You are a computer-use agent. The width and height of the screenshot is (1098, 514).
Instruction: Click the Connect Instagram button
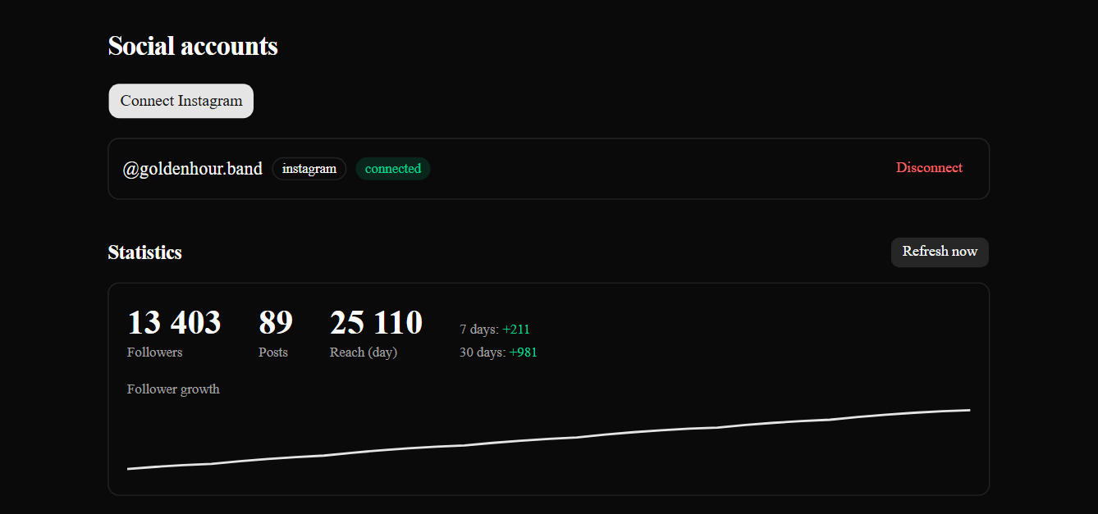pyautogui.click(x=181, y=101)
